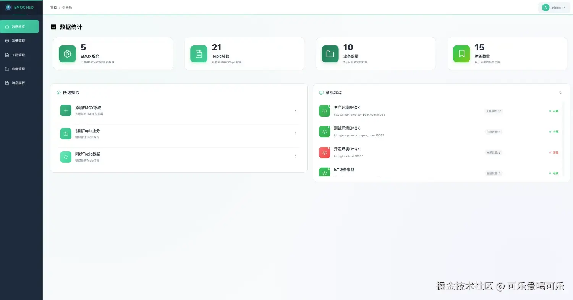Click the 数据总览 home icon in sidebar
The height and width of the screenshot is (300, 573).
pos(7,27)
